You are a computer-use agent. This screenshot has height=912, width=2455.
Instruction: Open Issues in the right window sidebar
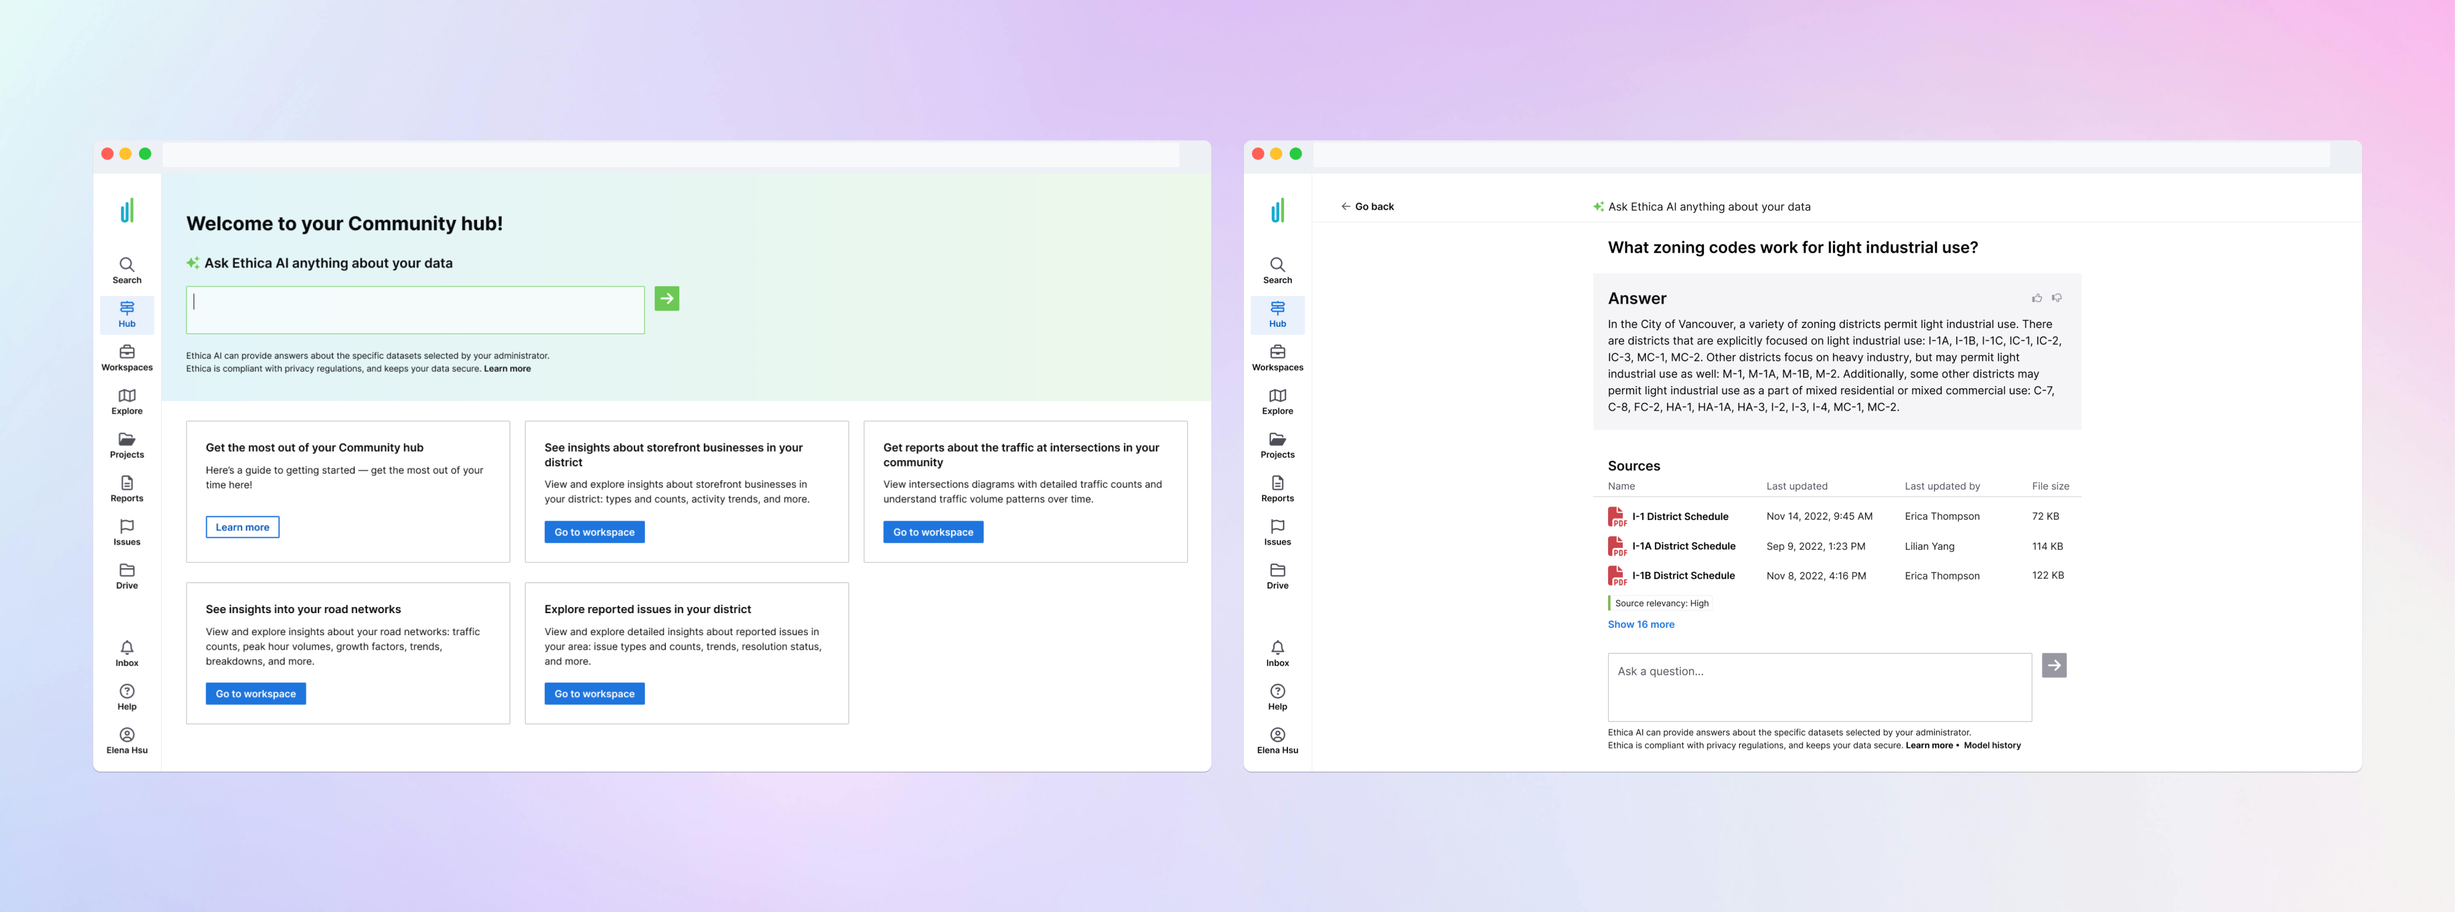pyautogui.click(x=1277, y=533)
